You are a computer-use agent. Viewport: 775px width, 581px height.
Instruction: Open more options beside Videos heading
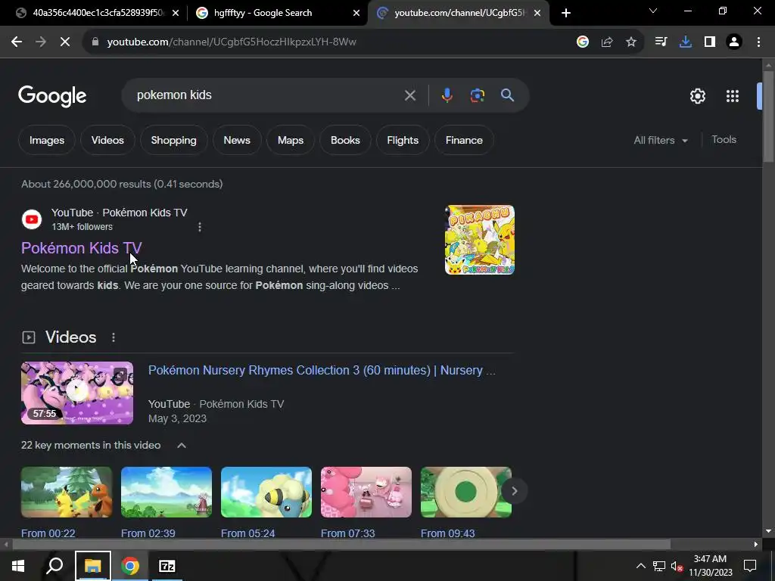click(114, 337)
